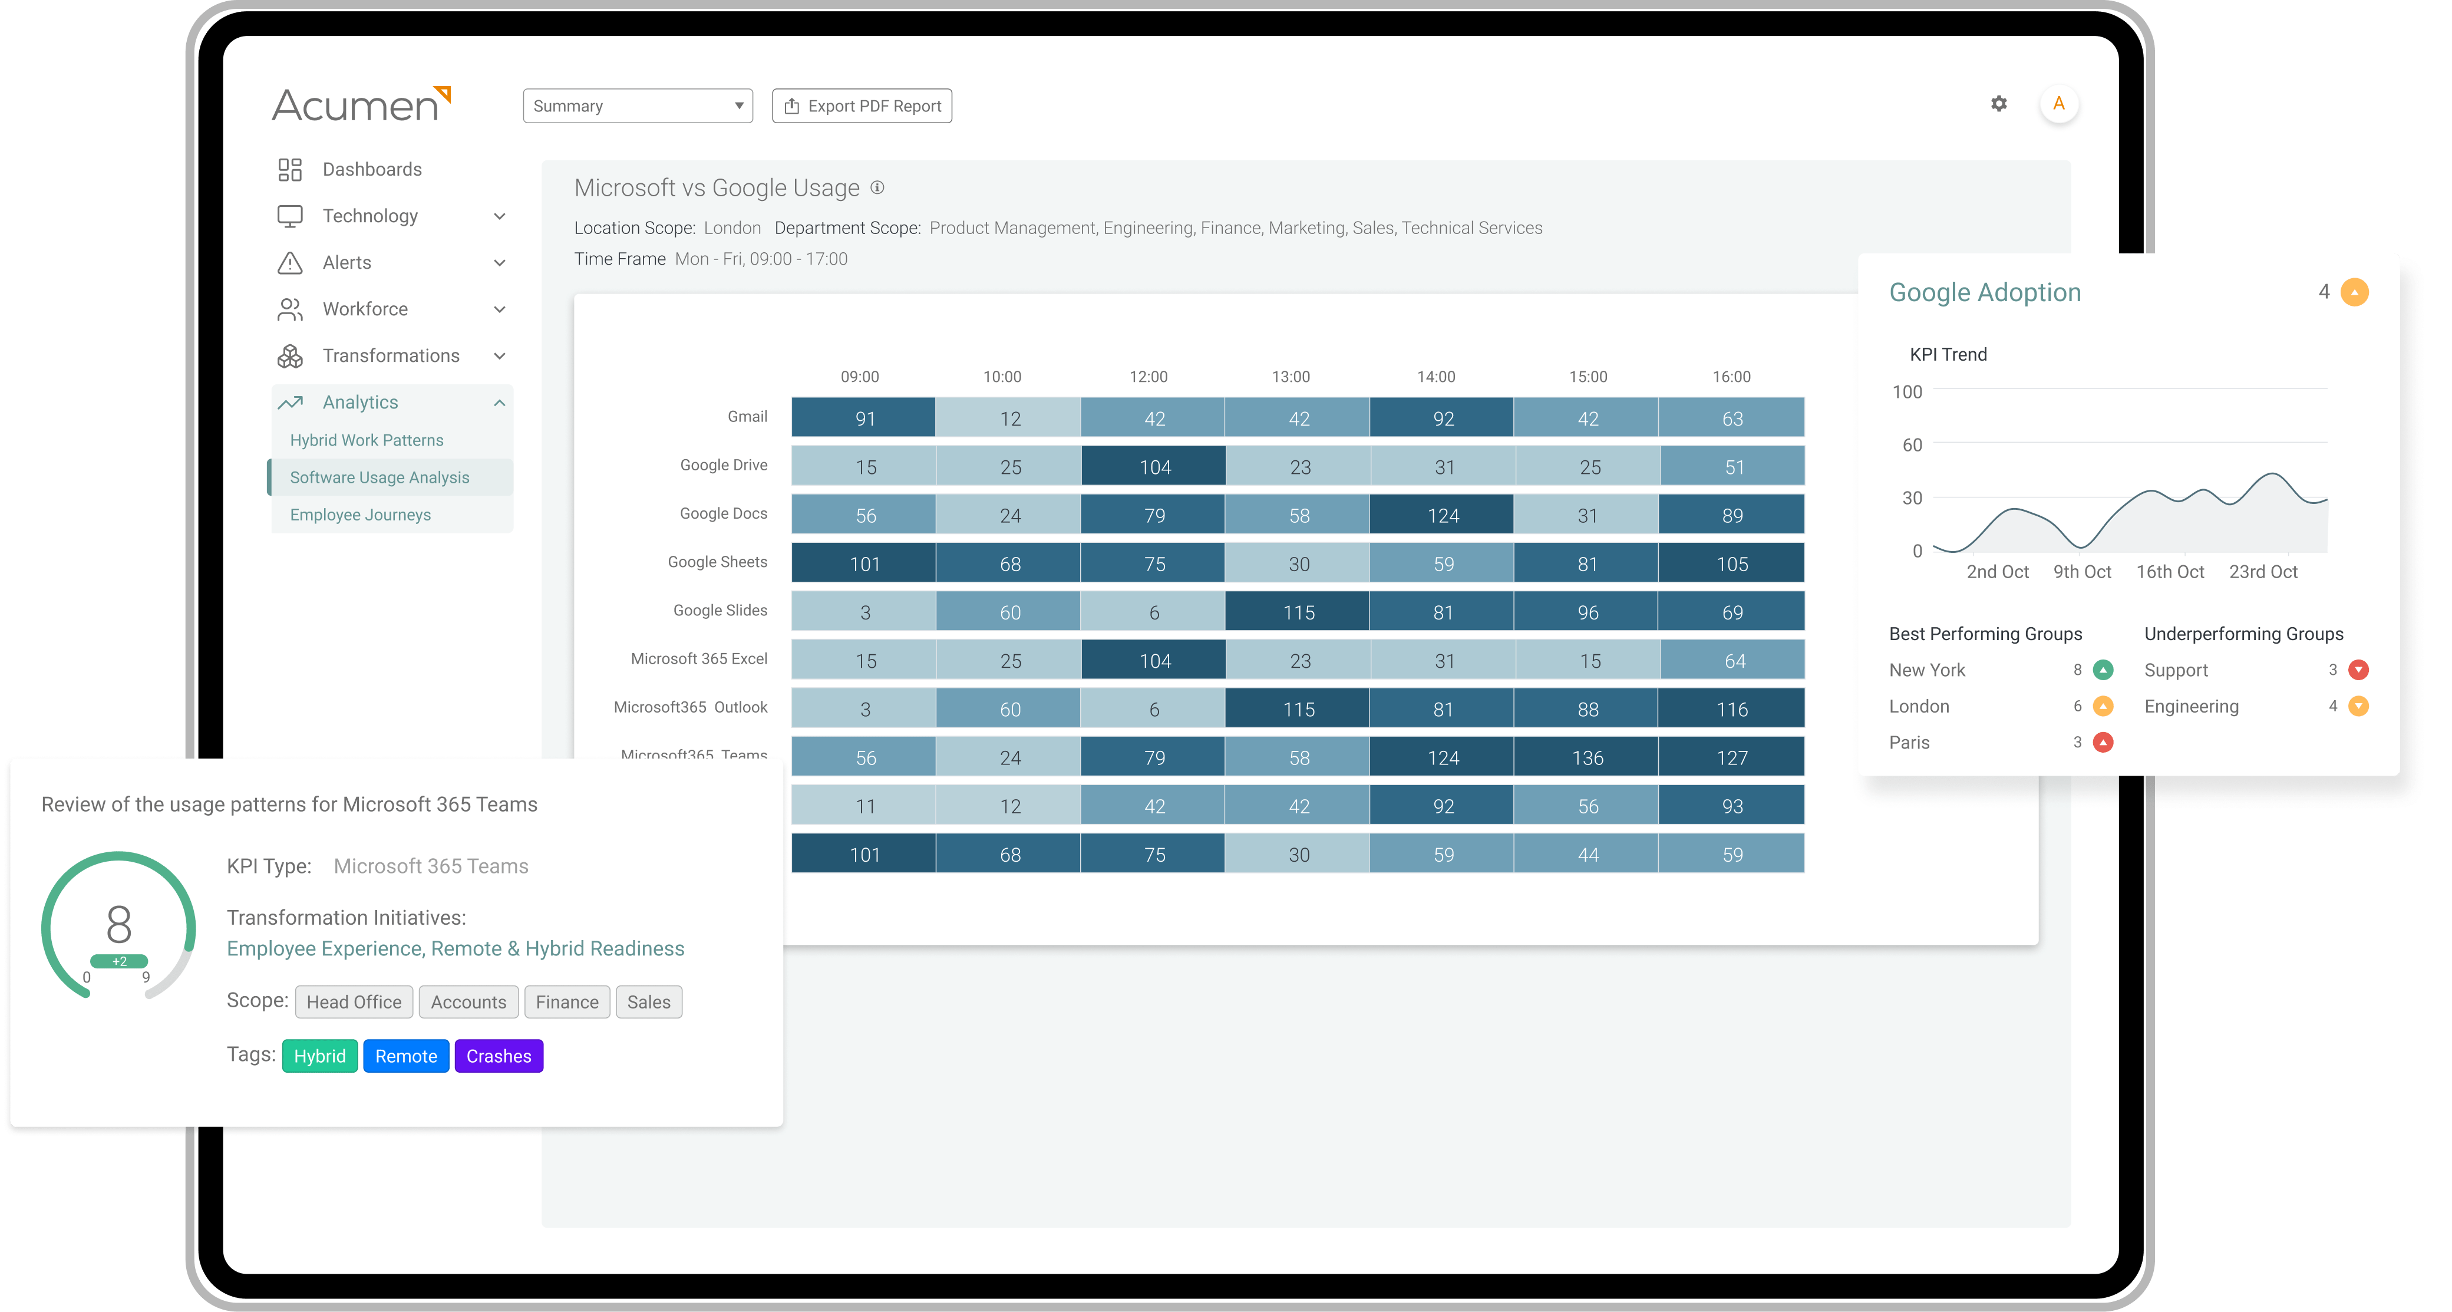Collapse the Analytics section chevron
The width and height of the screenshot is (2452, 1312).
[x=500, y=403]
